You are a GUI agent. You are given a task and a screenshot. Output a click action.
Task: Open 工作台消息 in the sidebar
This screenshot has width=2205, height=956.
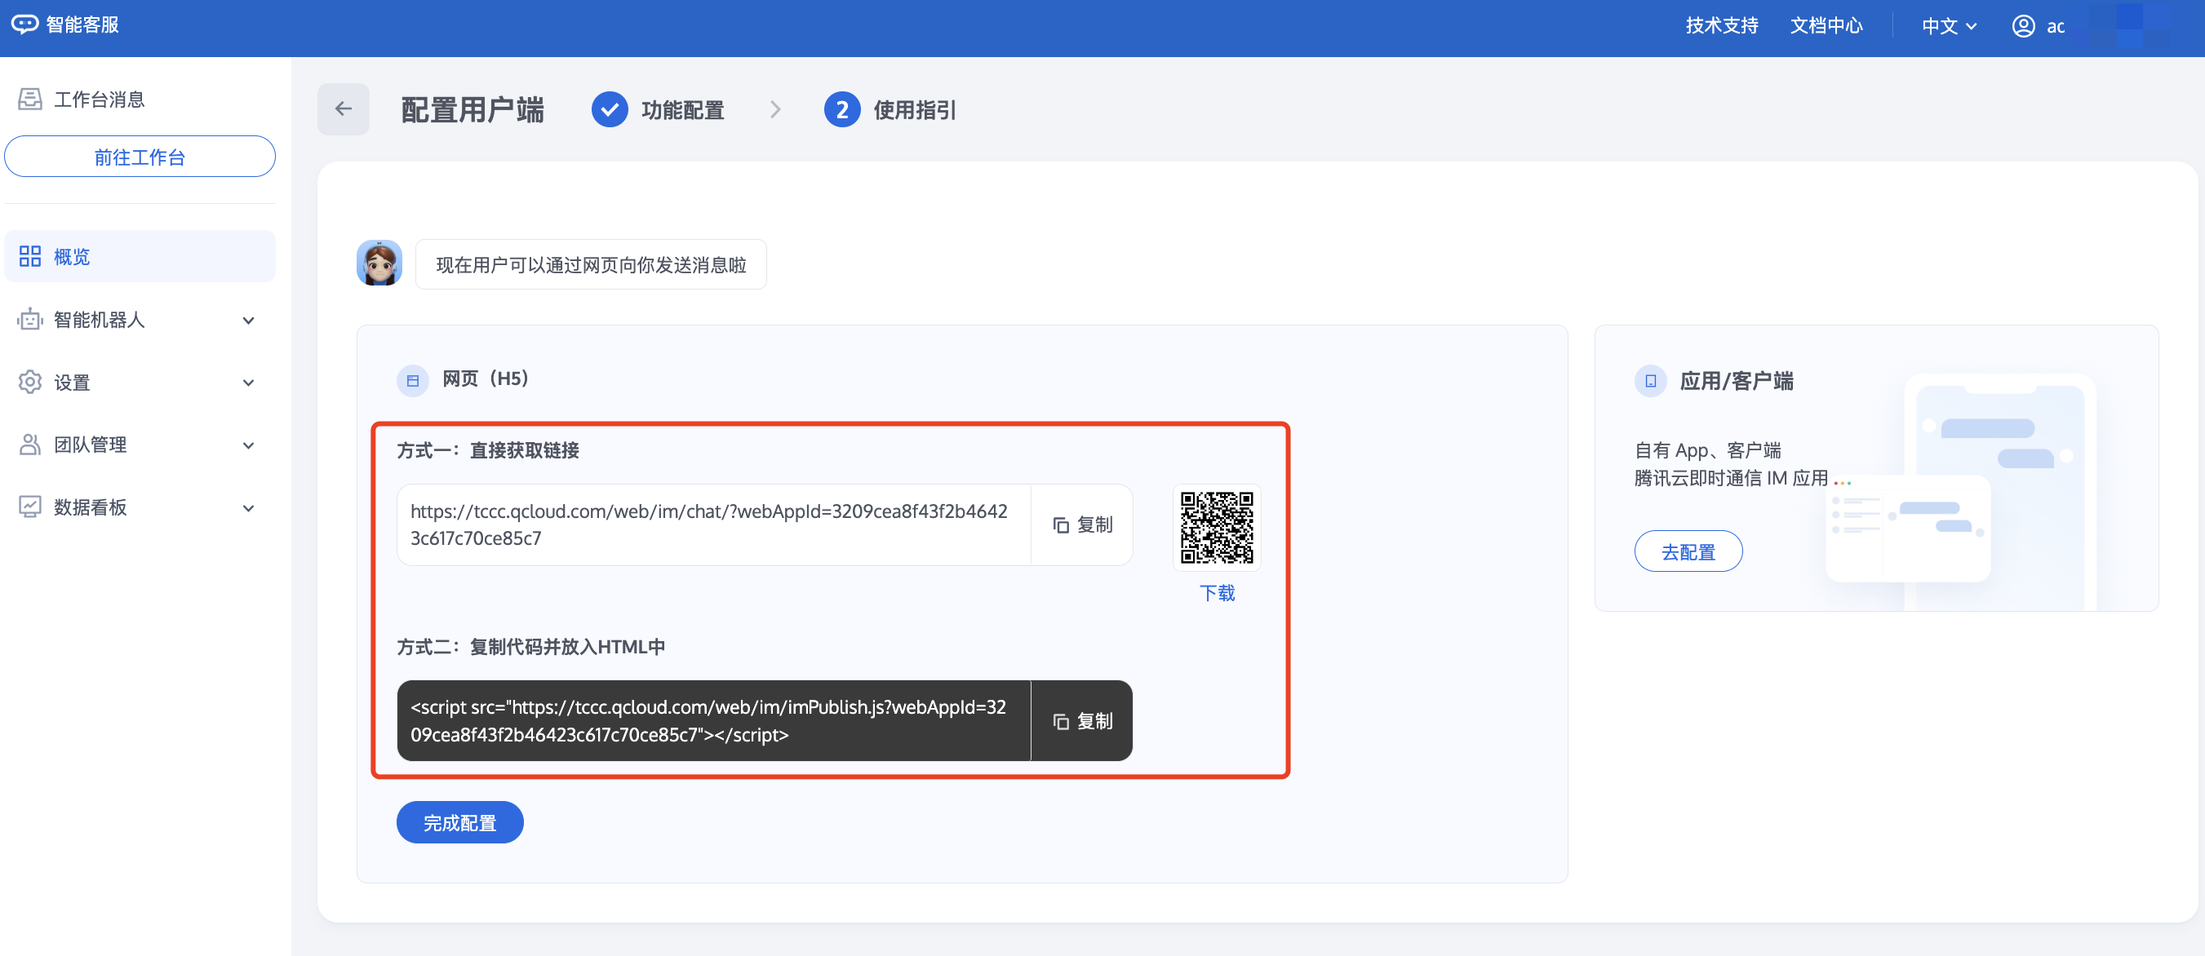click(99, 100)
